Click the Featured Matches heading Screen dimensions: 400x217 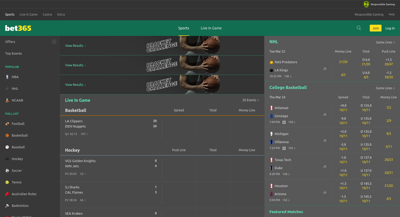pos(286,212)
